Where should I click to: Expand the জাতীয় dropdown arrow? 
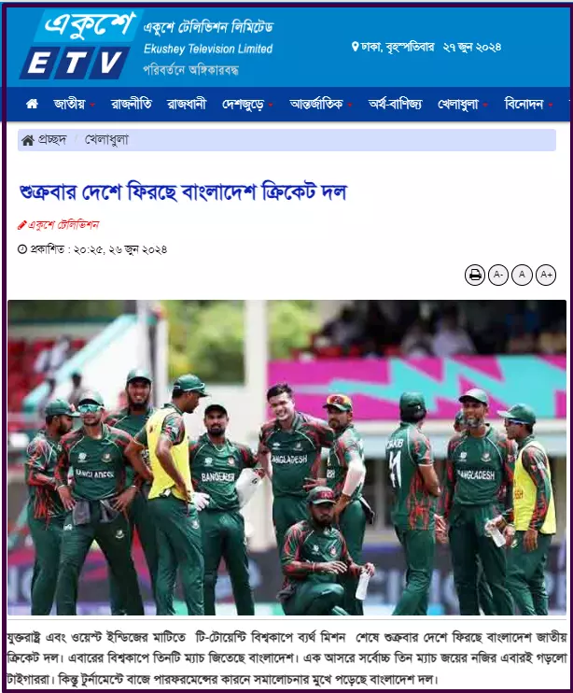click(x=92, y=106)
